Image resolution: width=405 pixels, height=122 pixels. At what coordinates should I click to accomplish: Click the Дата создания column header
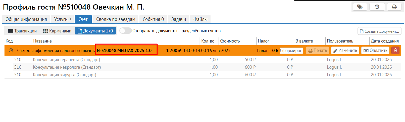(385, 41)
